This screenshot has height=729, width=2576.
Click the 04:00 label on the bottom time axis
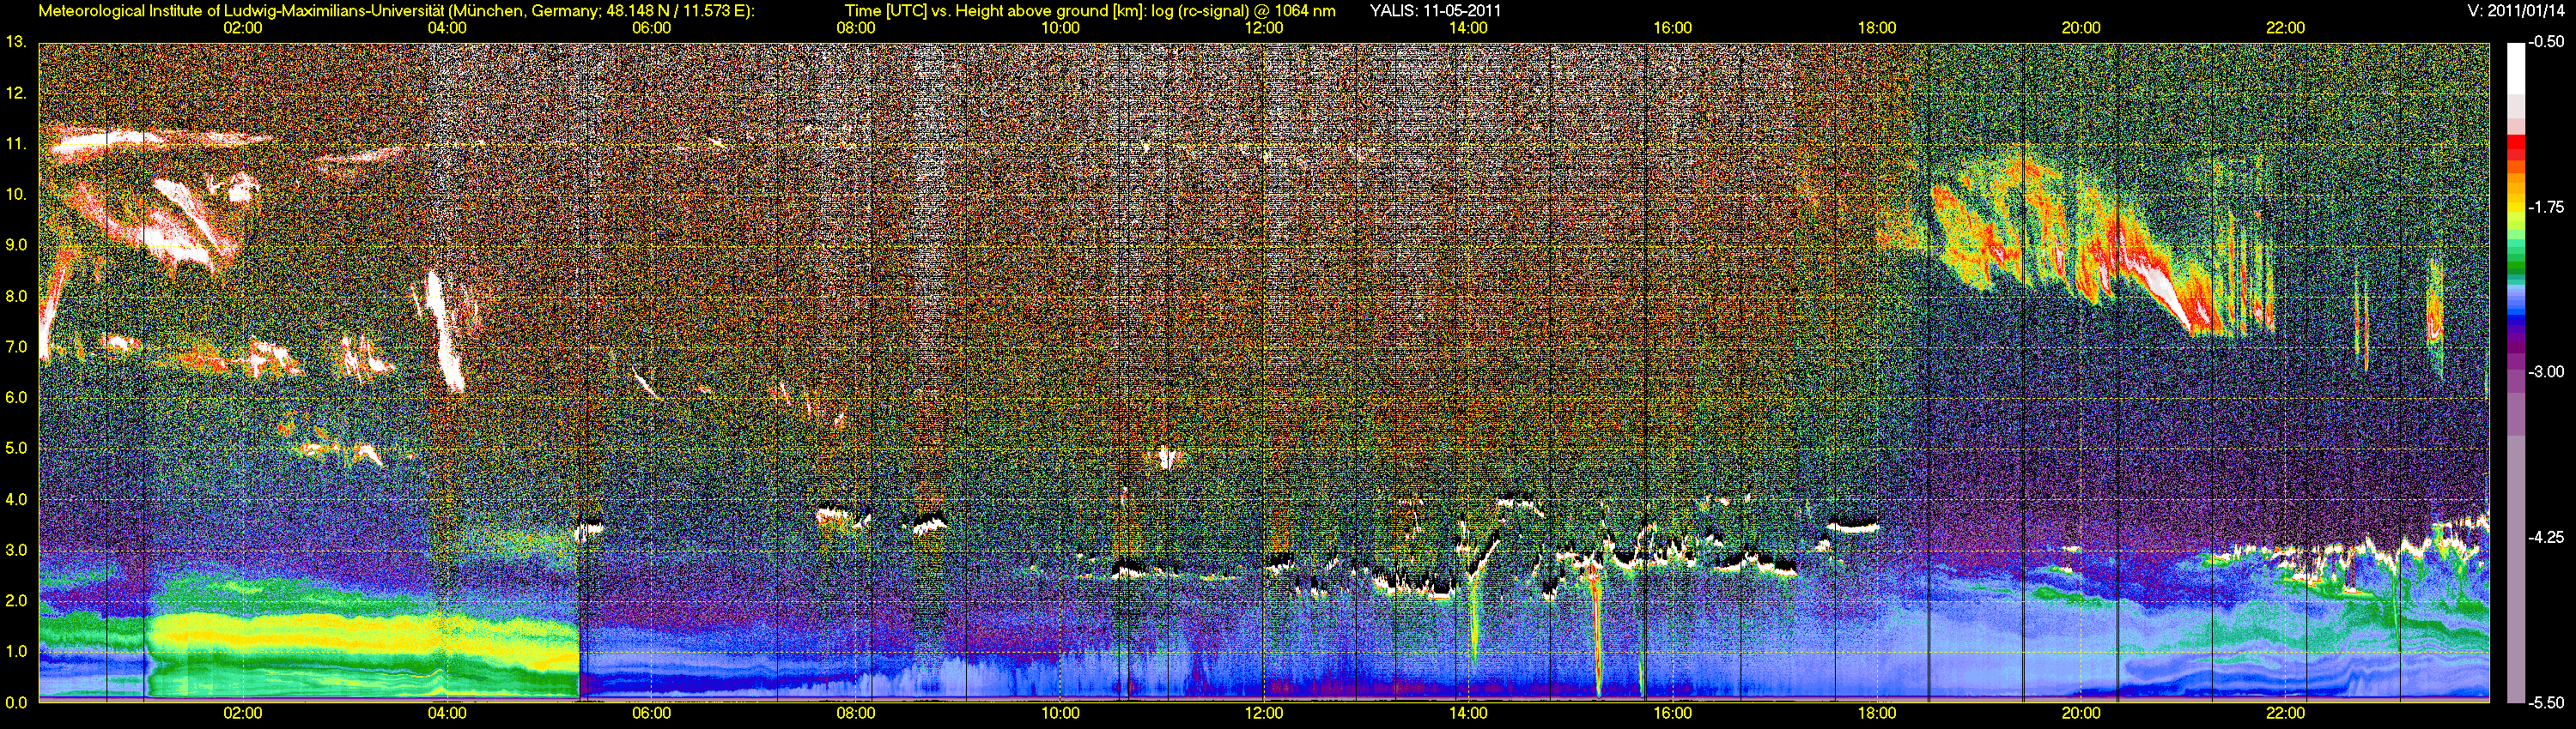tap(447, 714)
